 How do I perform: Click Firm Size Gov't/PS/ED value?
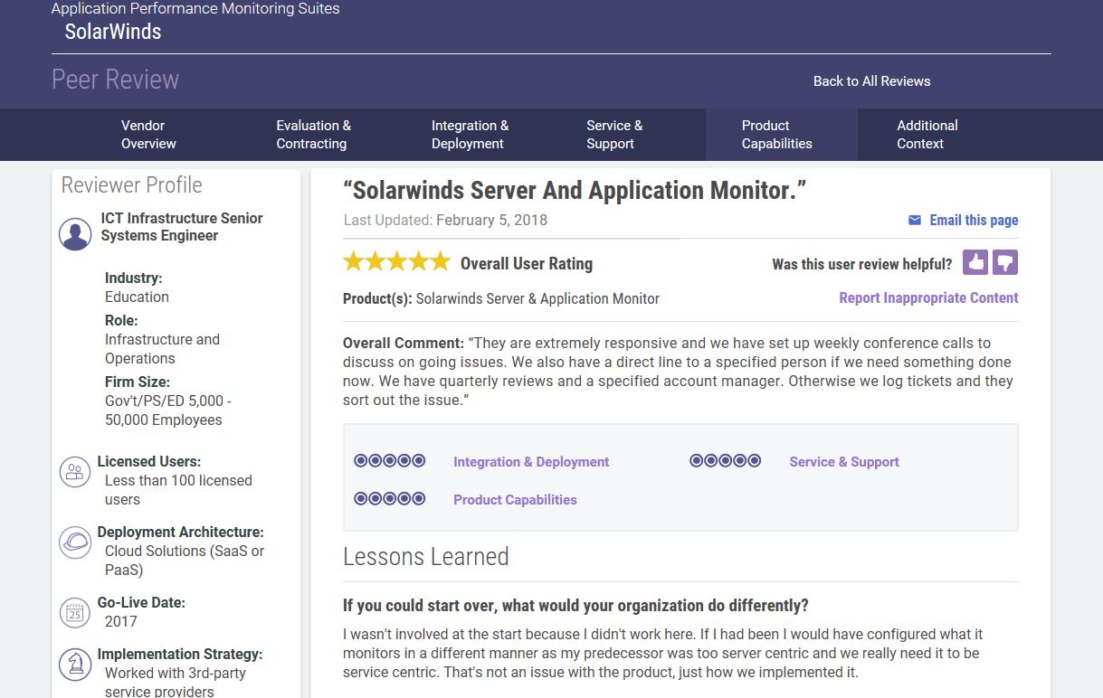168,410
